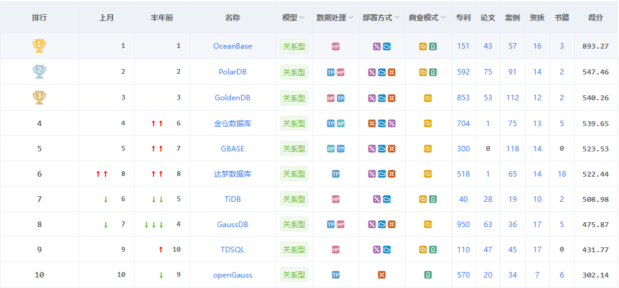
Task: Click the score 302.14 for openGauss
Action: click(x=596, y=275)
